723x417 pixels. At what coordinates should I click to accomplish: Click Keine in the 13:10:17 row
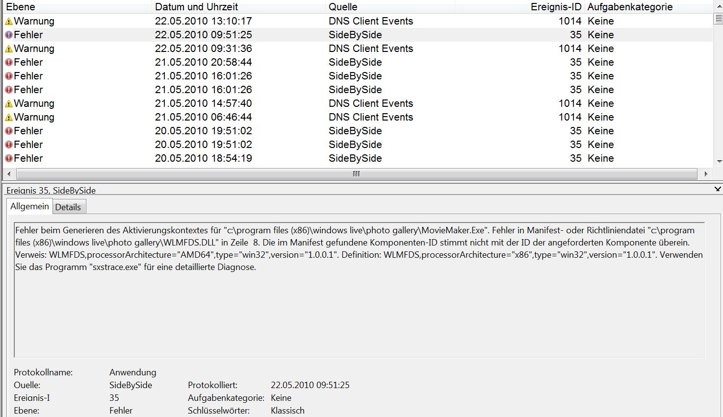601,21
